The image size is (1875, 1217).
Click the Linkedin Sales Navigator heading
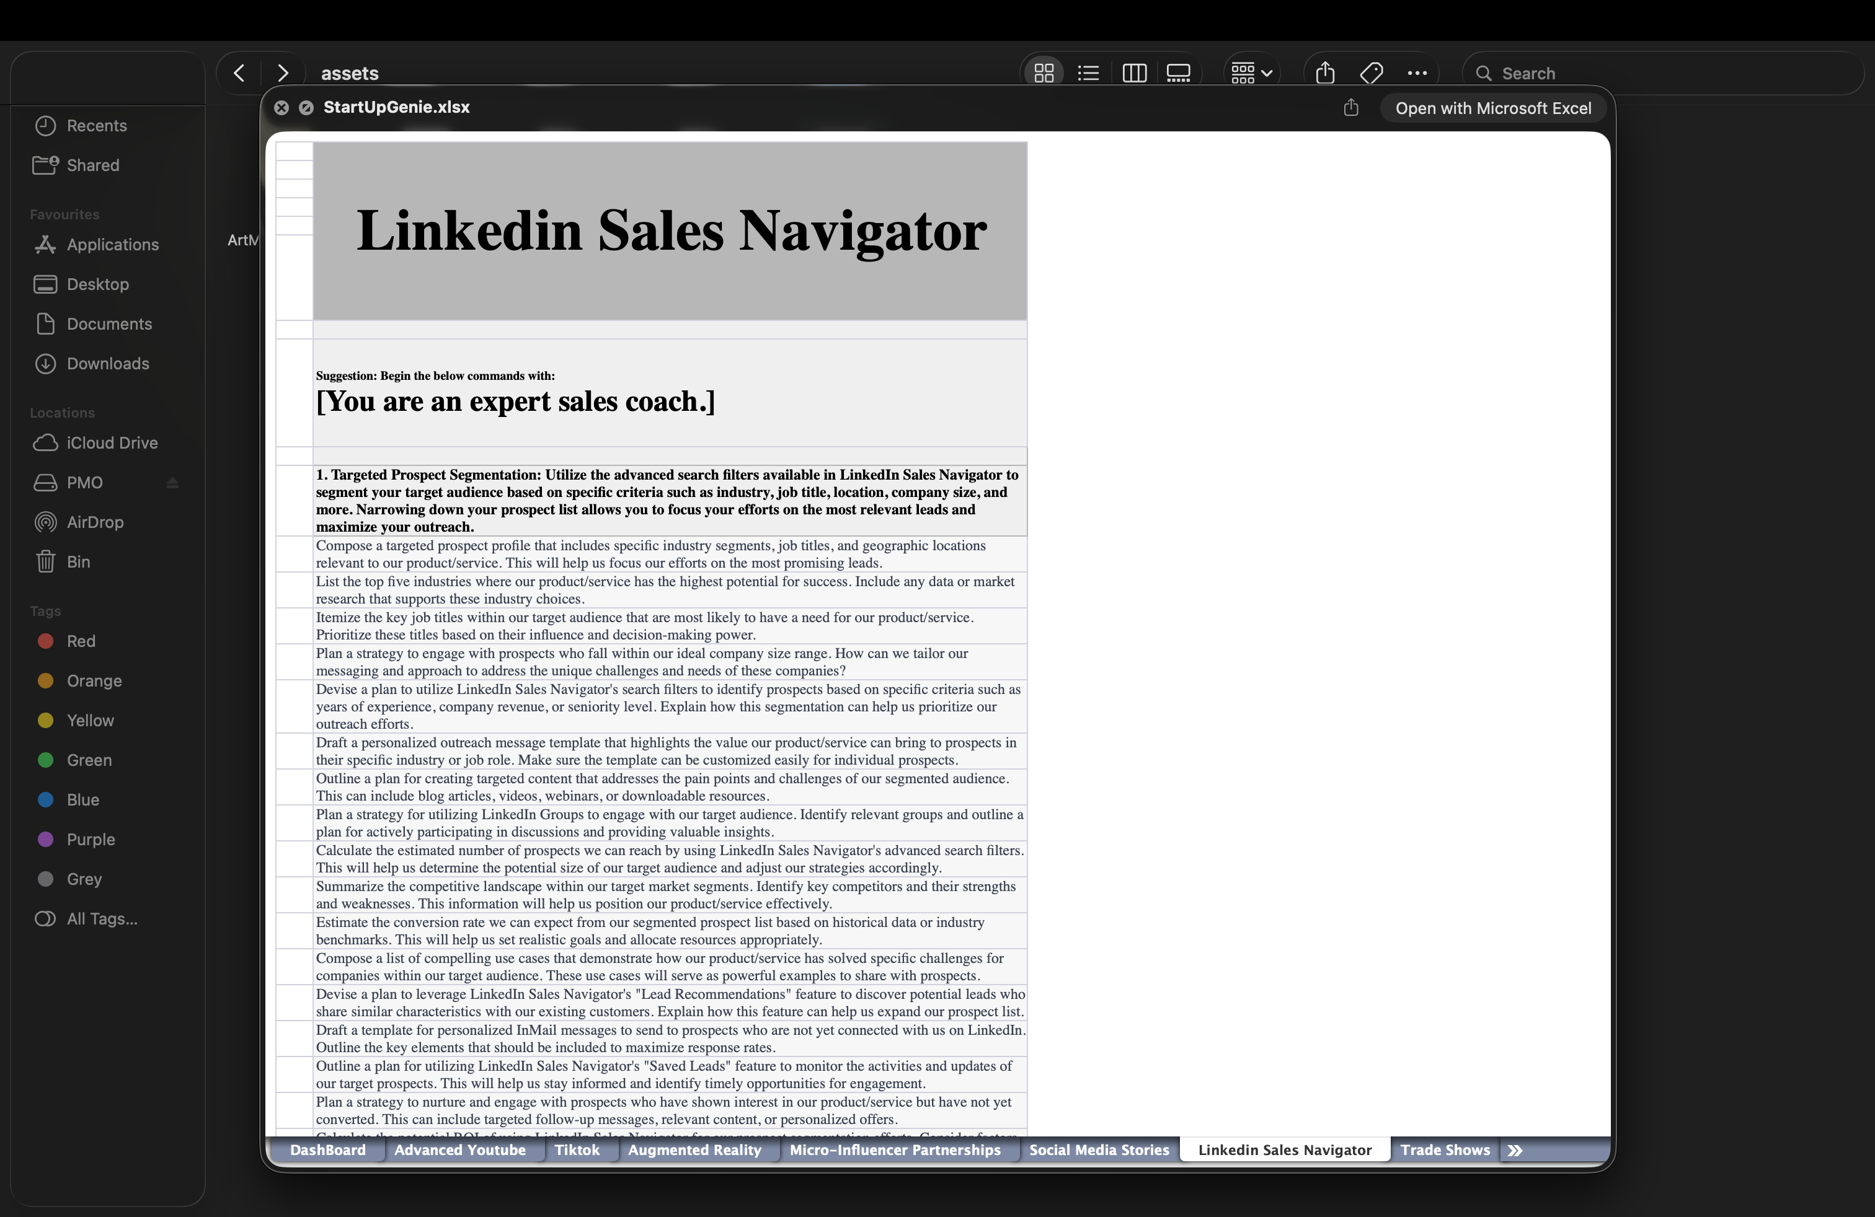pyautogui.click(x=672, y=231)
